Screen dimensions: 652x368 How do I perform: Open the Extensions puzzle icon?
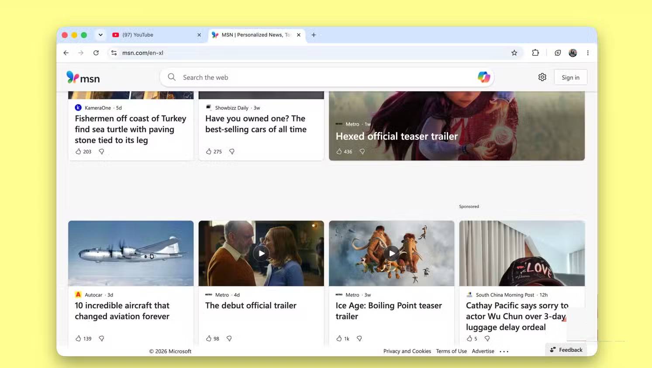click(535, 53)
